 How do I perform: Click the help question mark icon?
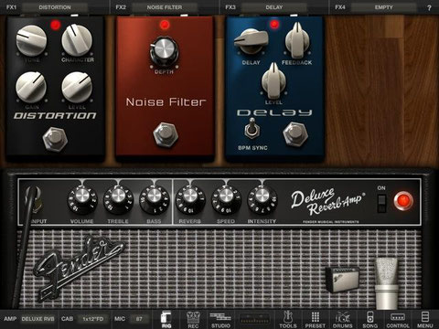point(429,7)
